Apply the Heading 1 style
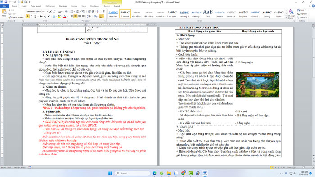Image resolution: width=315 pixels, height=177 pixels. coord(184,13)
